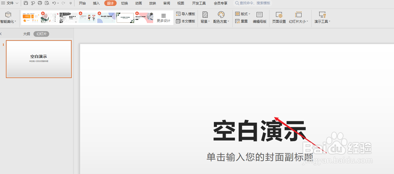Screen dimensions: 394x174
Task: Click the 编辑母版 icon
Action: point(260,15)
